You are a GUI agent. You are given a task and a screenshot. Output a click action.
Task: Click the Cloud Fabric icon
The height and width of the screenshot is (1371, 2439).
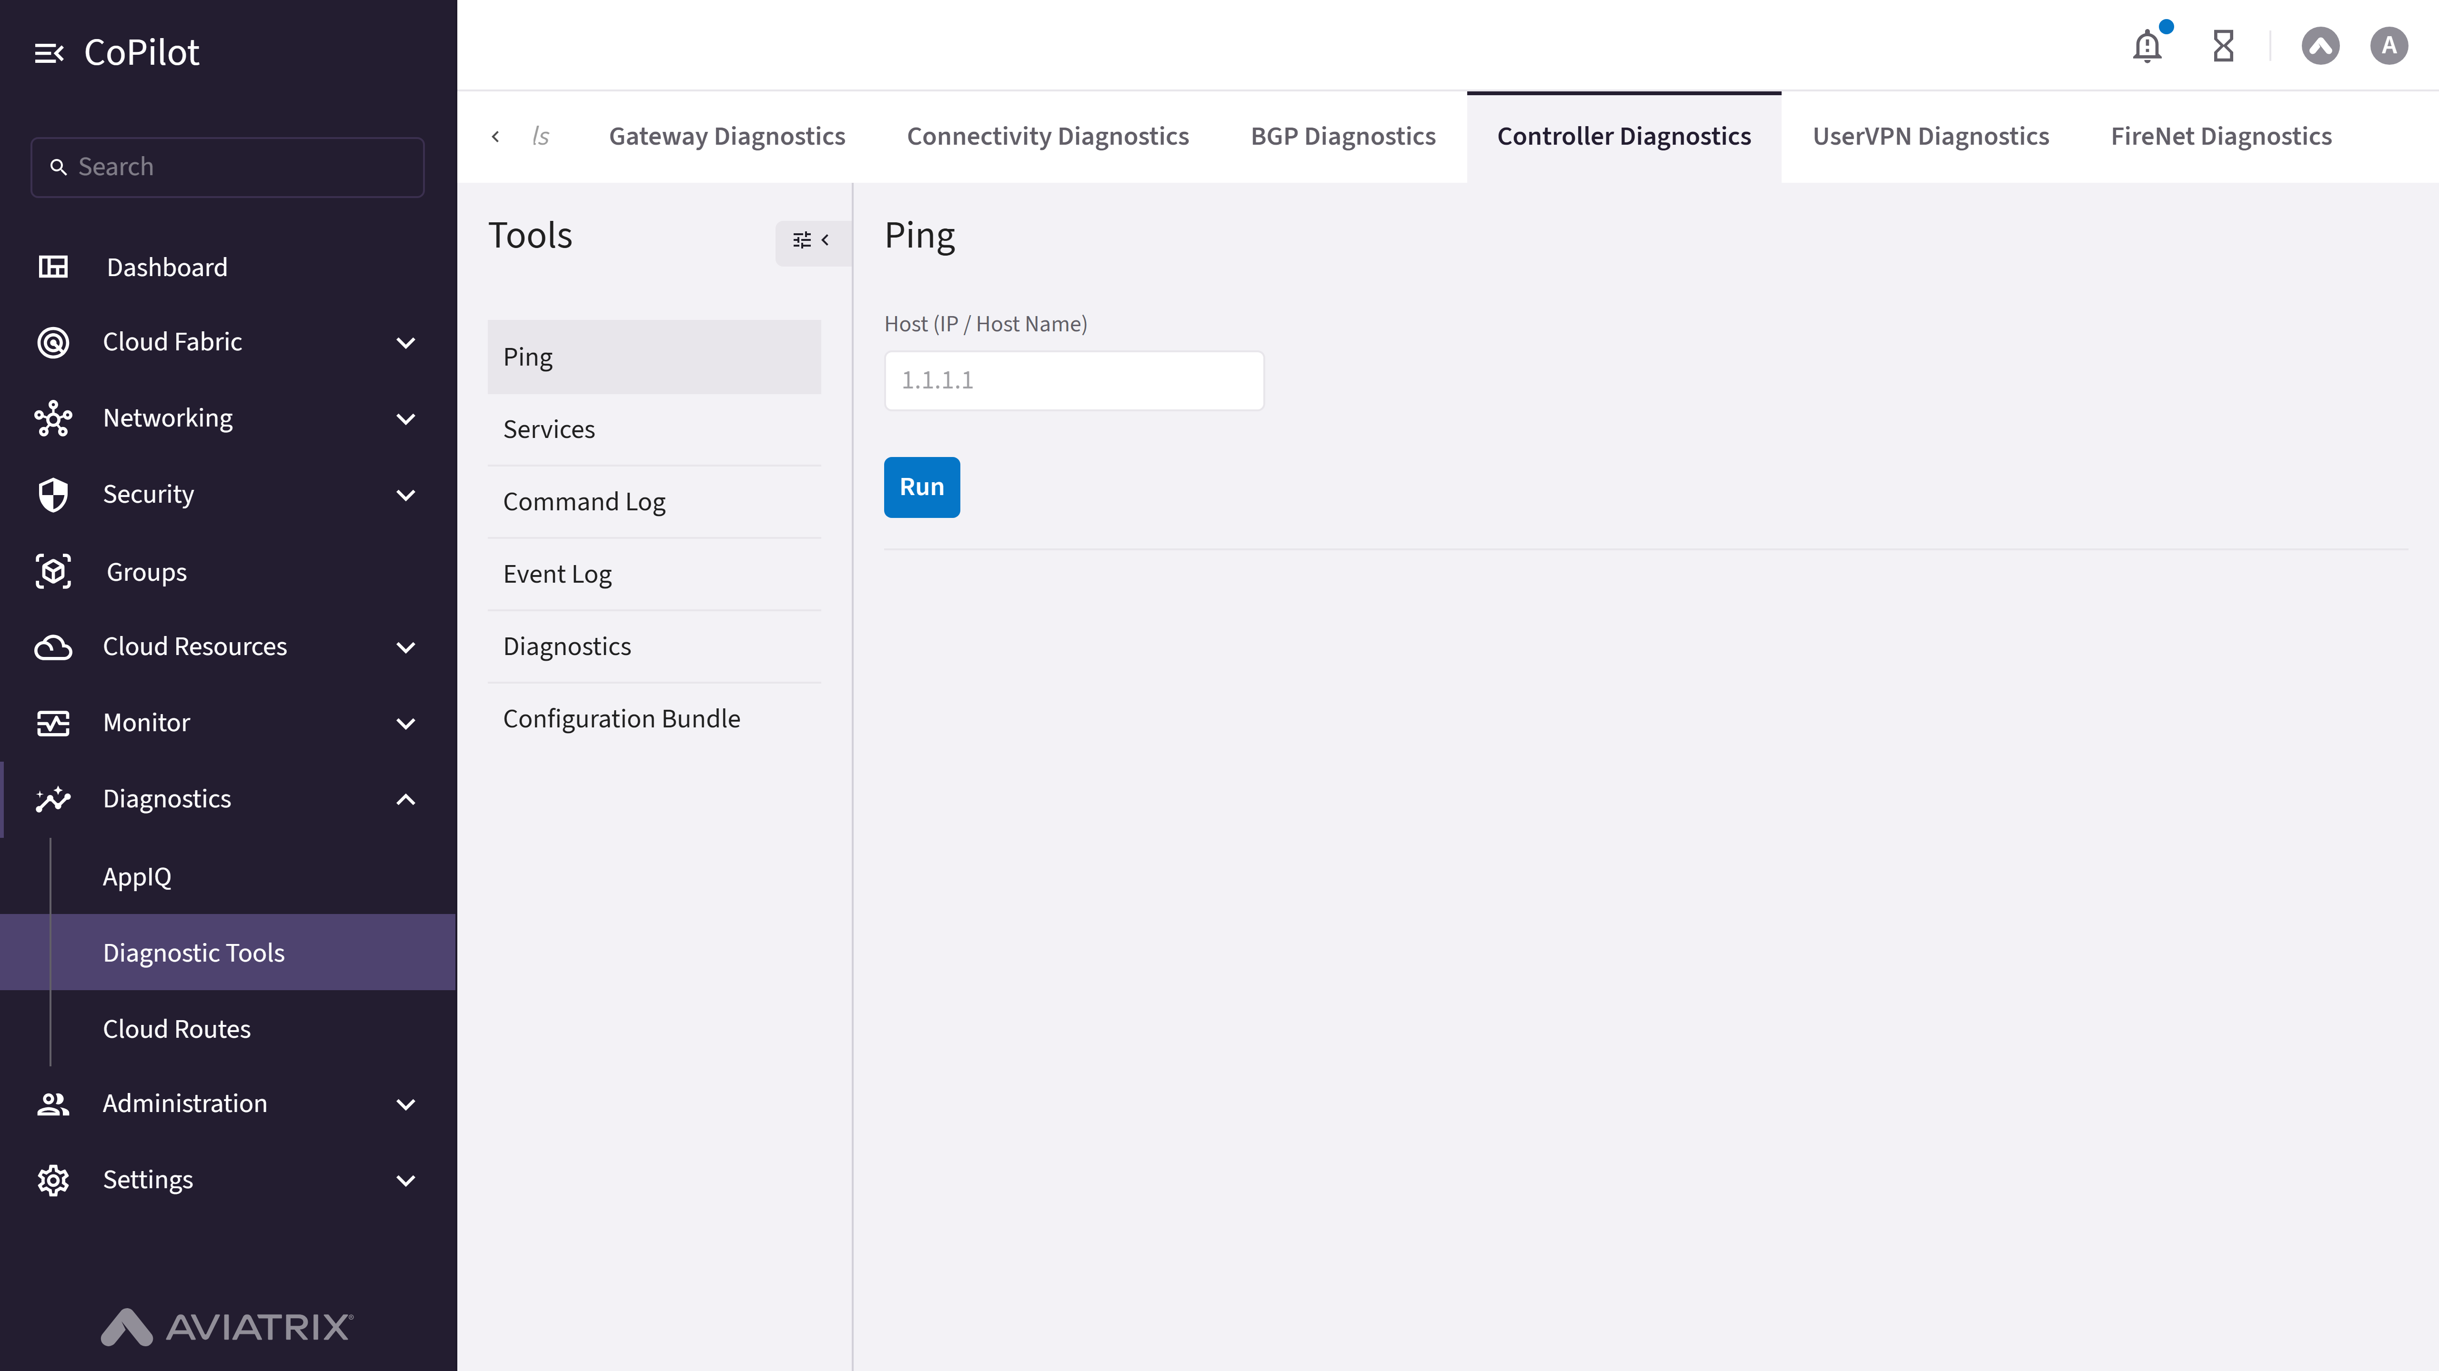pyautogui.click(x=53, y=342)
